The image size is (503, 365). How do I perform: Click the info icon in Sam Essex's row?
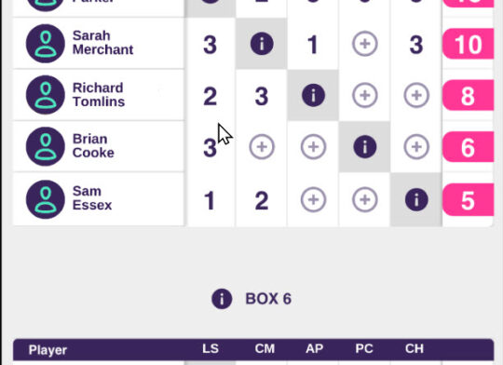(416, 199)
